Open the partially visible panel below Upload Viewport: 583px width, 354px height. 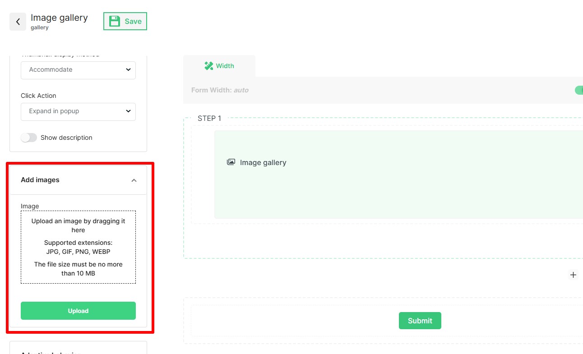78,349
